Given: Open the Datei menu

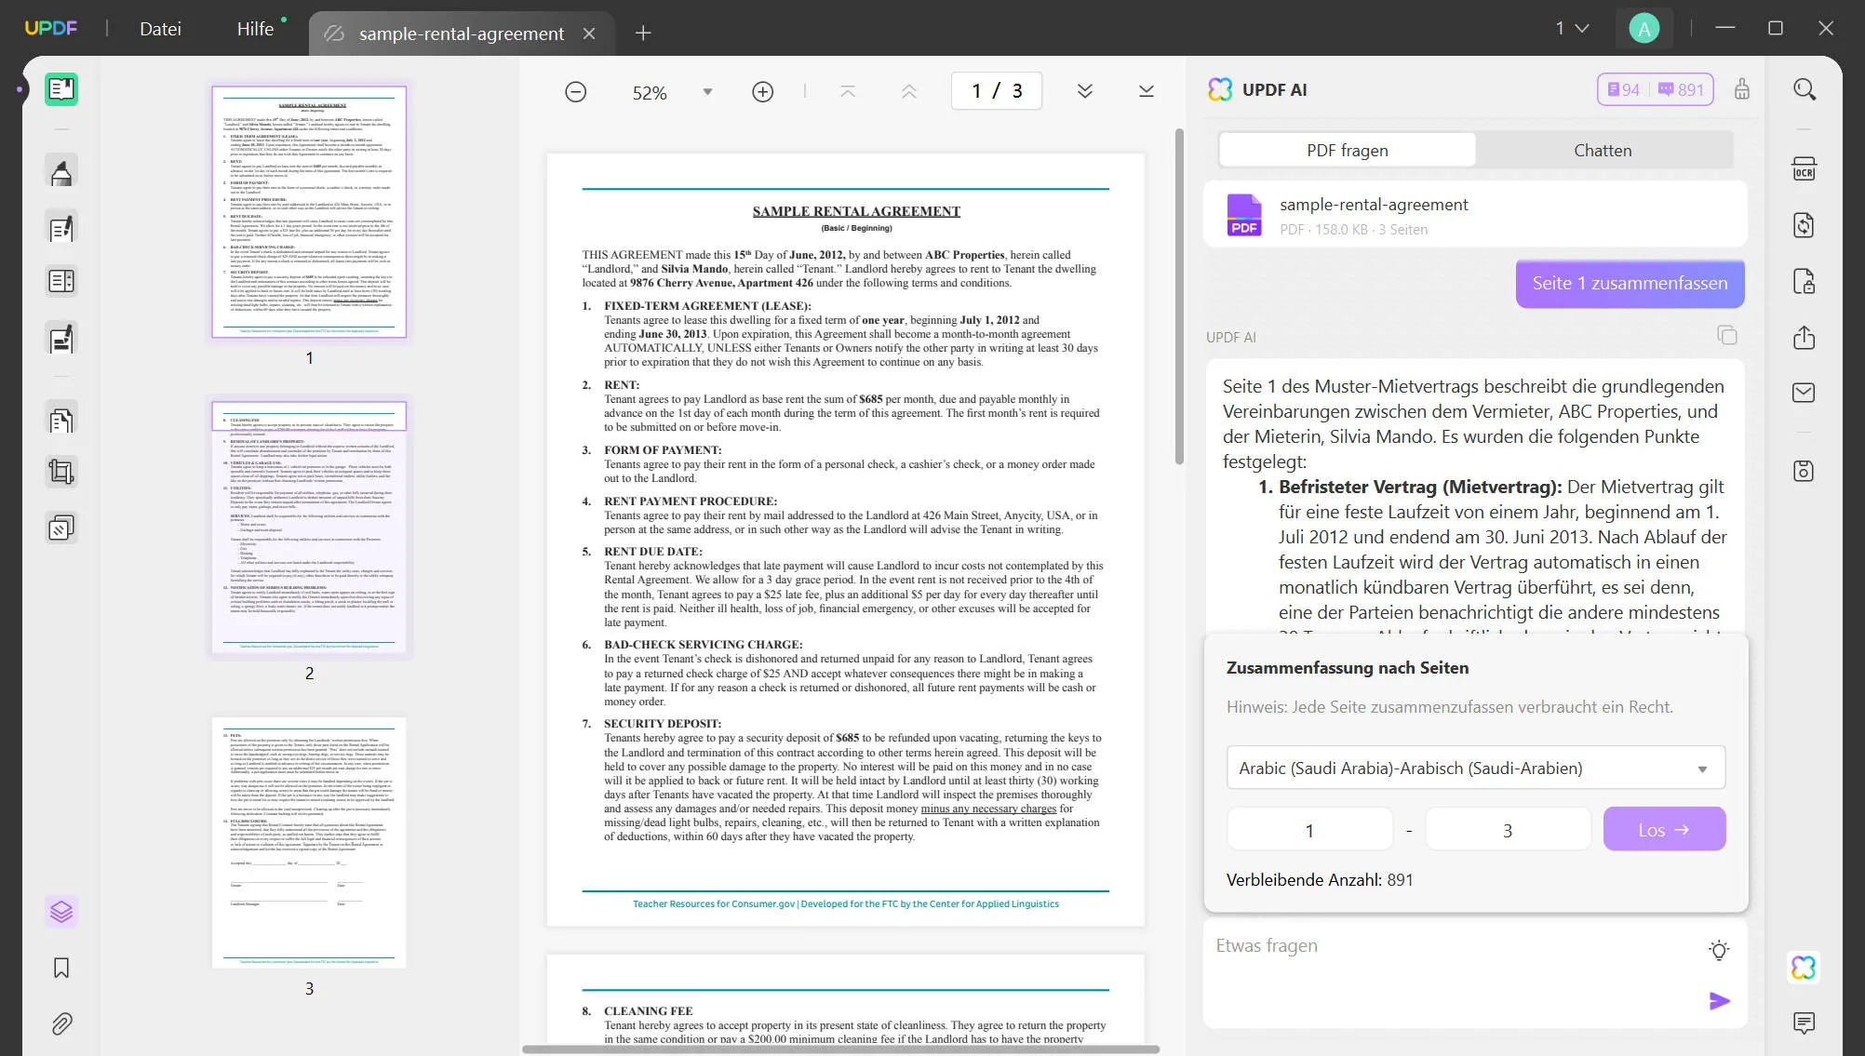Looking at the screenshot, I should point(160,29).
